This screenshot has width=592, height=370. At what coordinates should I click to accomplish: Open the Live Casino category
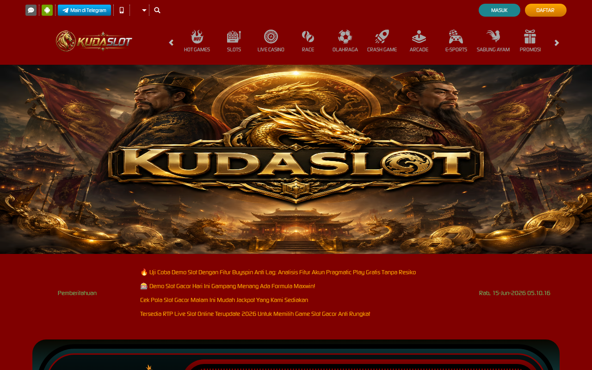pyautogui.click(x=271, y=41)
